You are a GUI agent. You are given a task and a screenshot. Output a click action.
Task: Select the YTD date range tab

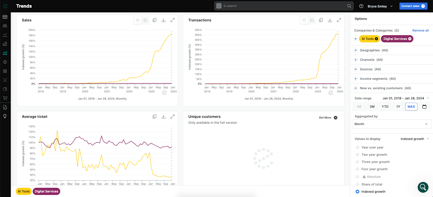coord(385,107)
